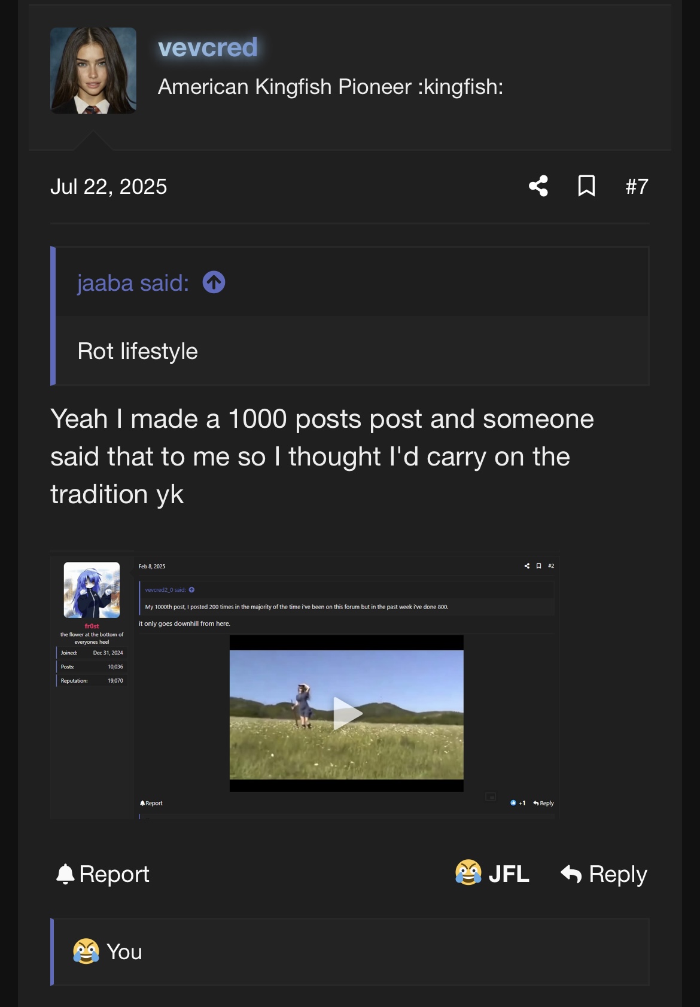The width and height of the screenshot is (700, 1007).
Task: Click fr0st's anime avatar in attached screenshot
Action: click(92, 590)
